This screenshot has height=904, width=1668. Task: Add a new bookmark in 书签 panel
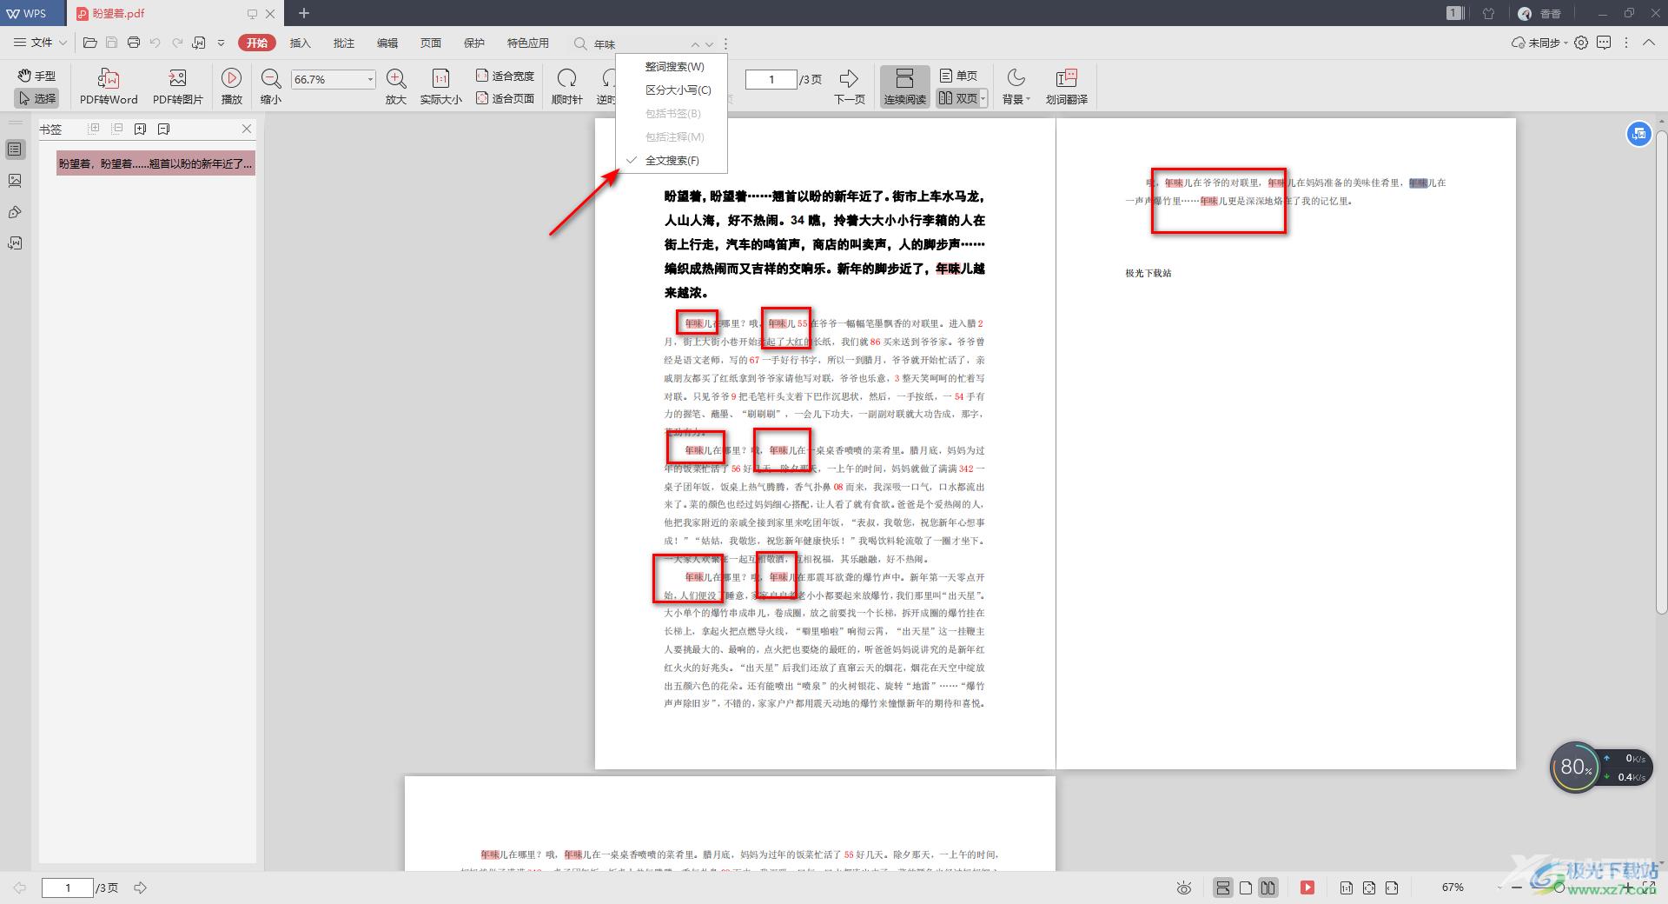click(140, 129)
